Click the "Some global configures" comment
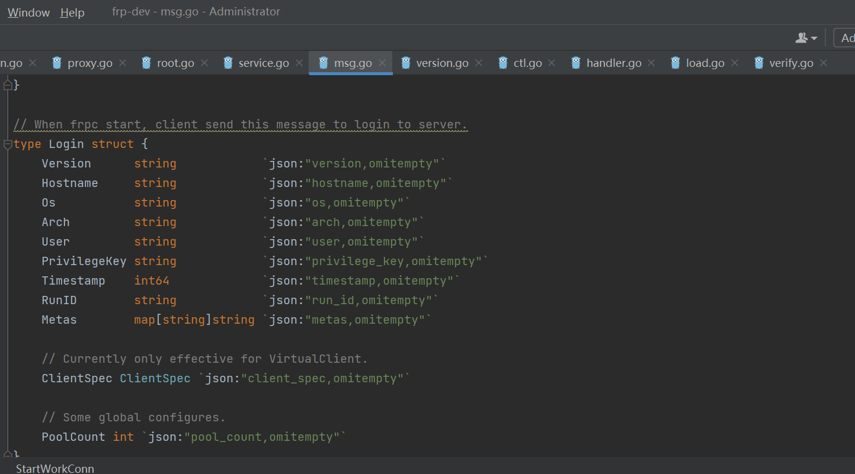This screenshot has width=855, height=474. click(x=134, y=418)
